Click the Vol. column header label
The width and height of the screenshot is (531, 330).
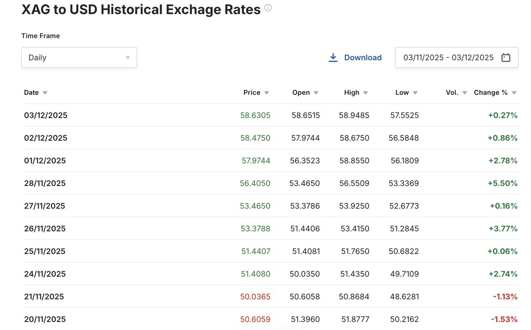click(452, 93)
